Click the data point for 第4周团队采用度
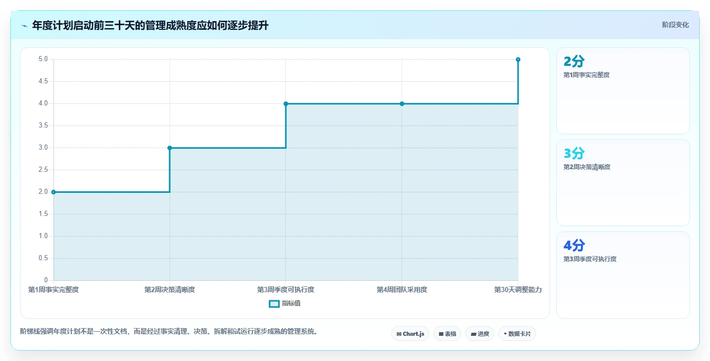This screenshot has width=710, height=361. coord(402,103)
